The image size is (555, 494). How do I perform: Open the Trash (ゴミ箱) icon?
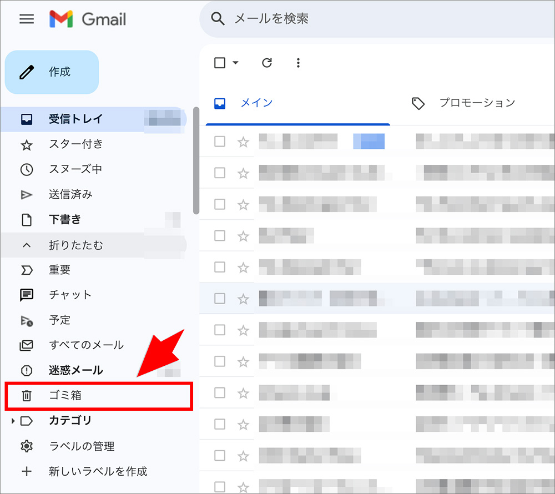26,396
